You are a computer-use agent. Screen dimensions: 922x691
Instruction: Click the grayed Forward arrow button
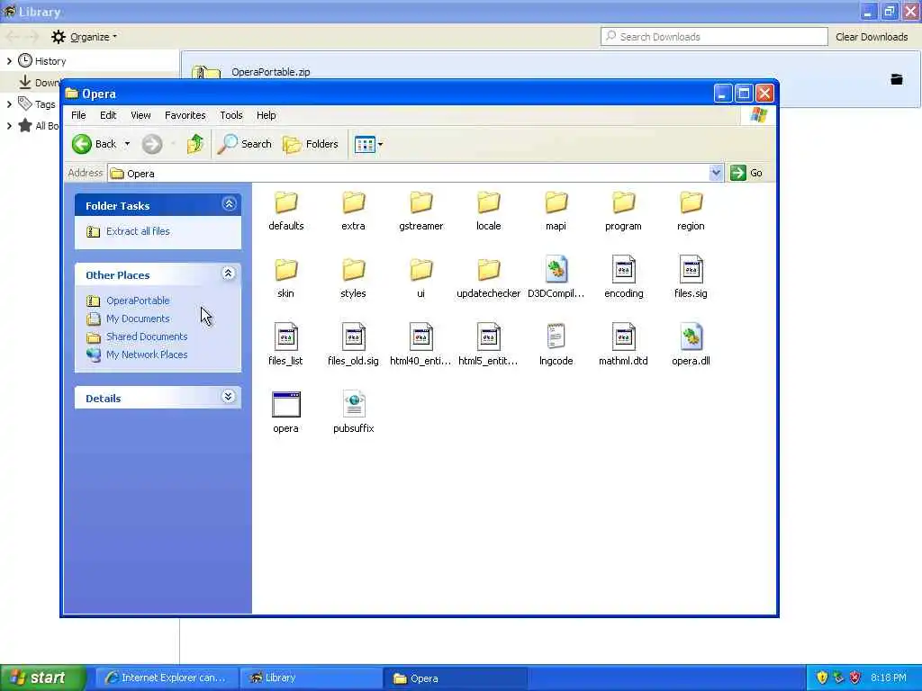[151, 144]
